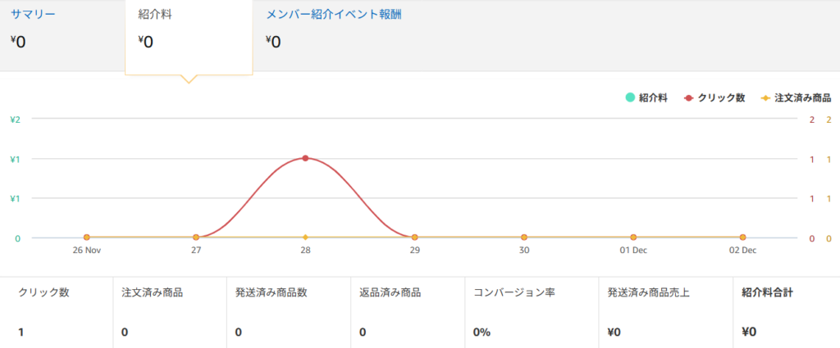The height and width of the screenshot is (348, 840).
Task: Switch to メンバー紹介イベント報酬 tab
Action: [x=333, y=15]
